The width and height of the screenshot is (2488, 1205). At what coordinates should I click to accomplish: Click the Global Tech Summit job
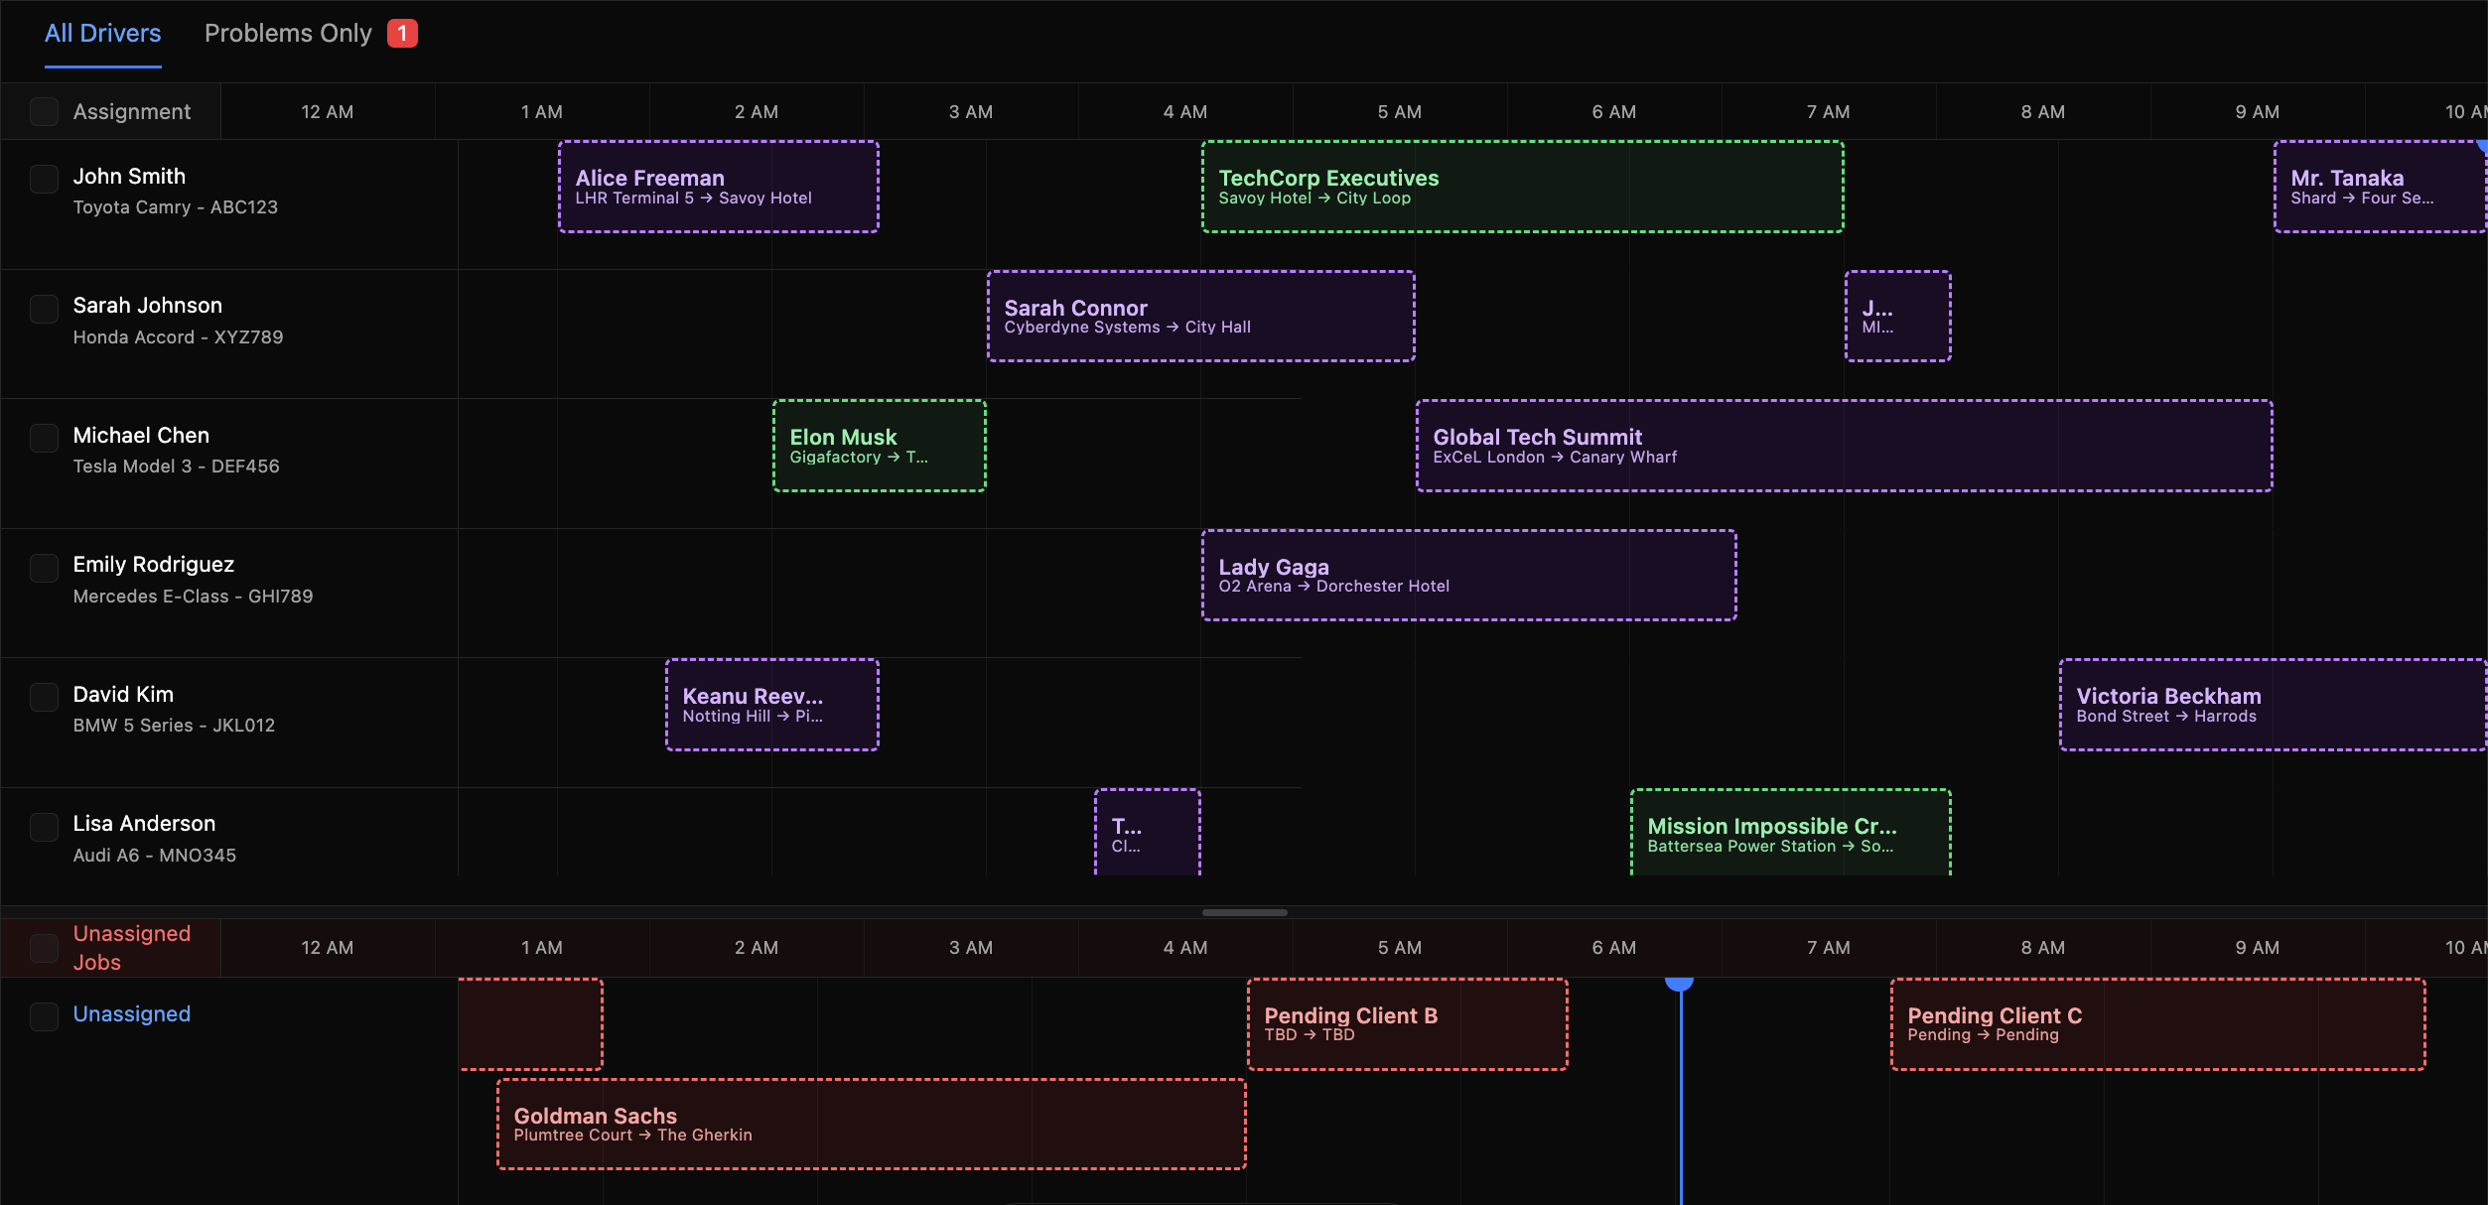1843,447
